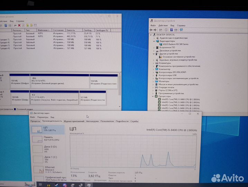
Task: Collapse the Другие устройства node
Action: (154, 54)
